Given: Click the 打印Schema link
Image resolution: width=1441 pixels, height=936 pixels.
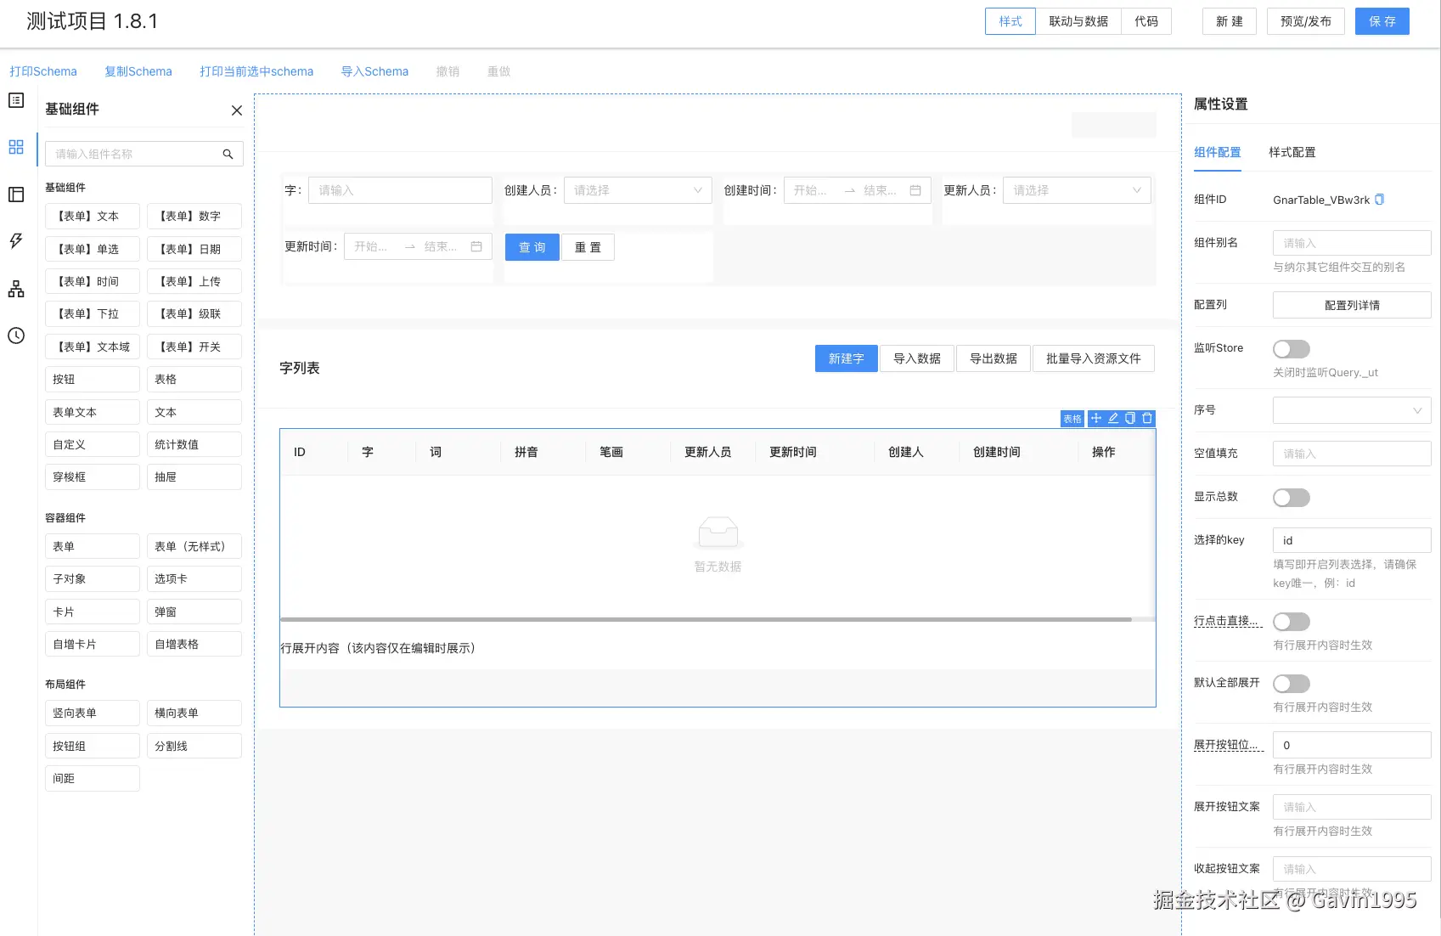Looking at the screenshot, I should point(42,71).
